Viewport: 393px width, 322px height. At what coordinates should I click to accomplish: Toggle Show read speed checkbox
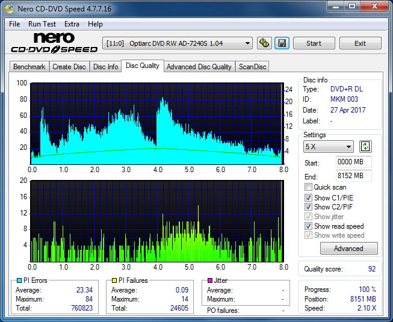coord(308,226)
